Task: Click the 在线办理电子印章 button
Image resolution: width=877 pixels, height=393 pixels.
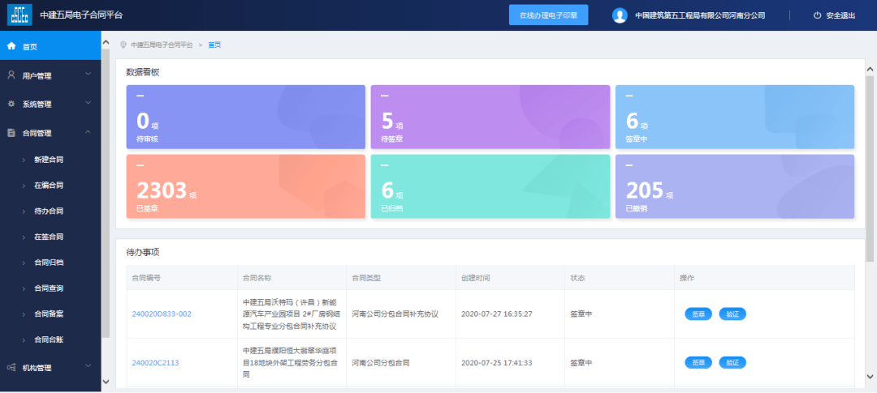Action: coord(548,15)
